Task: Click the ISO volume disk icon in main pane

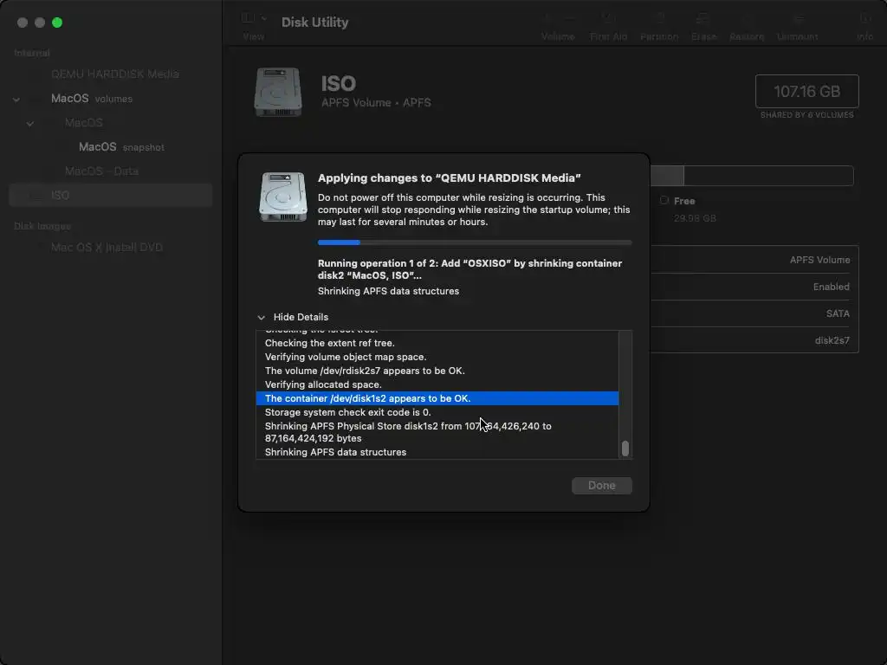Action: [x=278, y=92]
